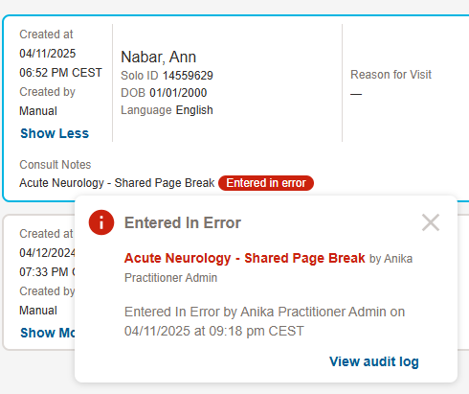Select the Reason for Visit field
This screenshot has height=394, width=469.
[x=391, y=84]
